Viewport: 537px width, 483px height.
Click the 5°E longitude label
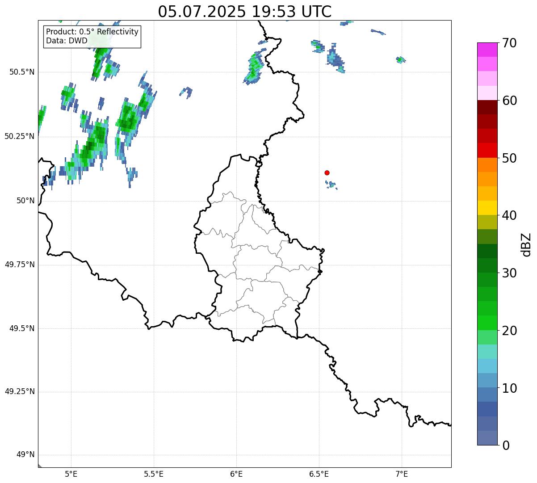(71, 474)
